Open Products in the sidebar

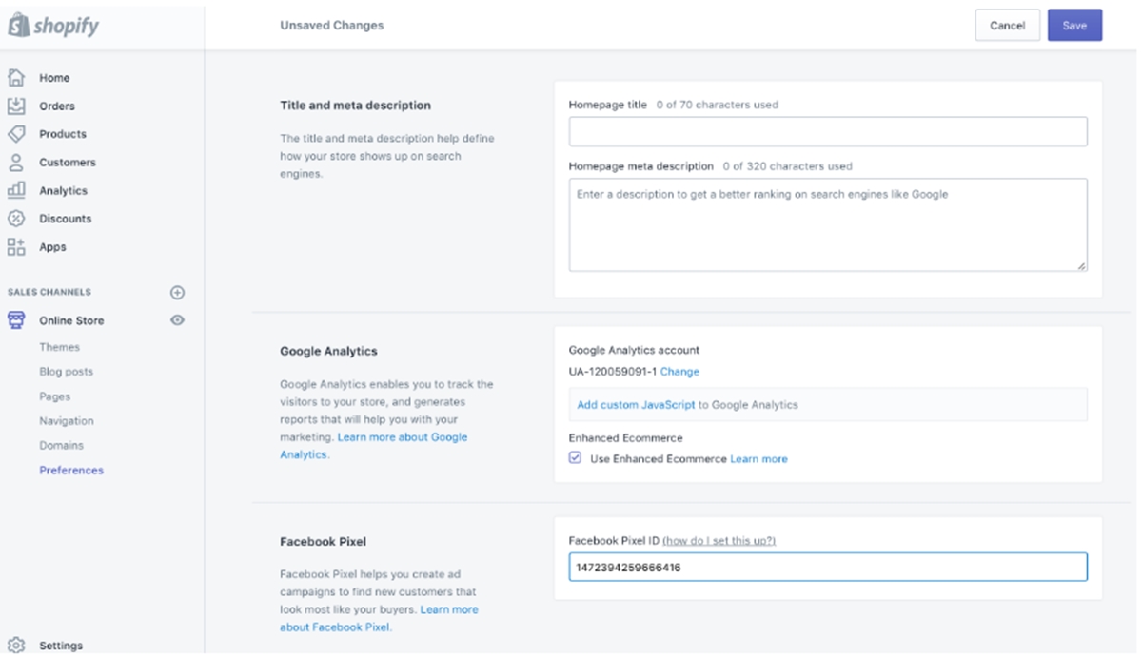[63, 134]
